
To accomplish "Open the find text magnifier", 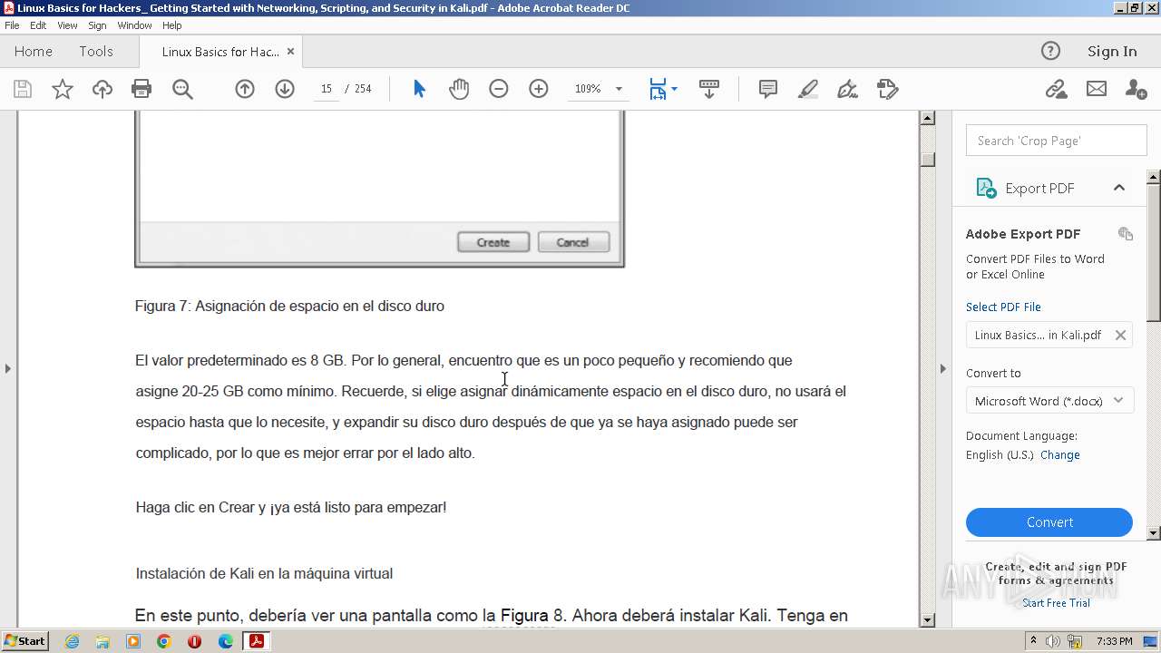I will 182,89.
